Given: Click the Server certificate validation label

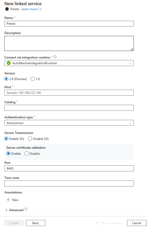Looking at the screenshot, I should pyautogui.click(x=26, y=147).
